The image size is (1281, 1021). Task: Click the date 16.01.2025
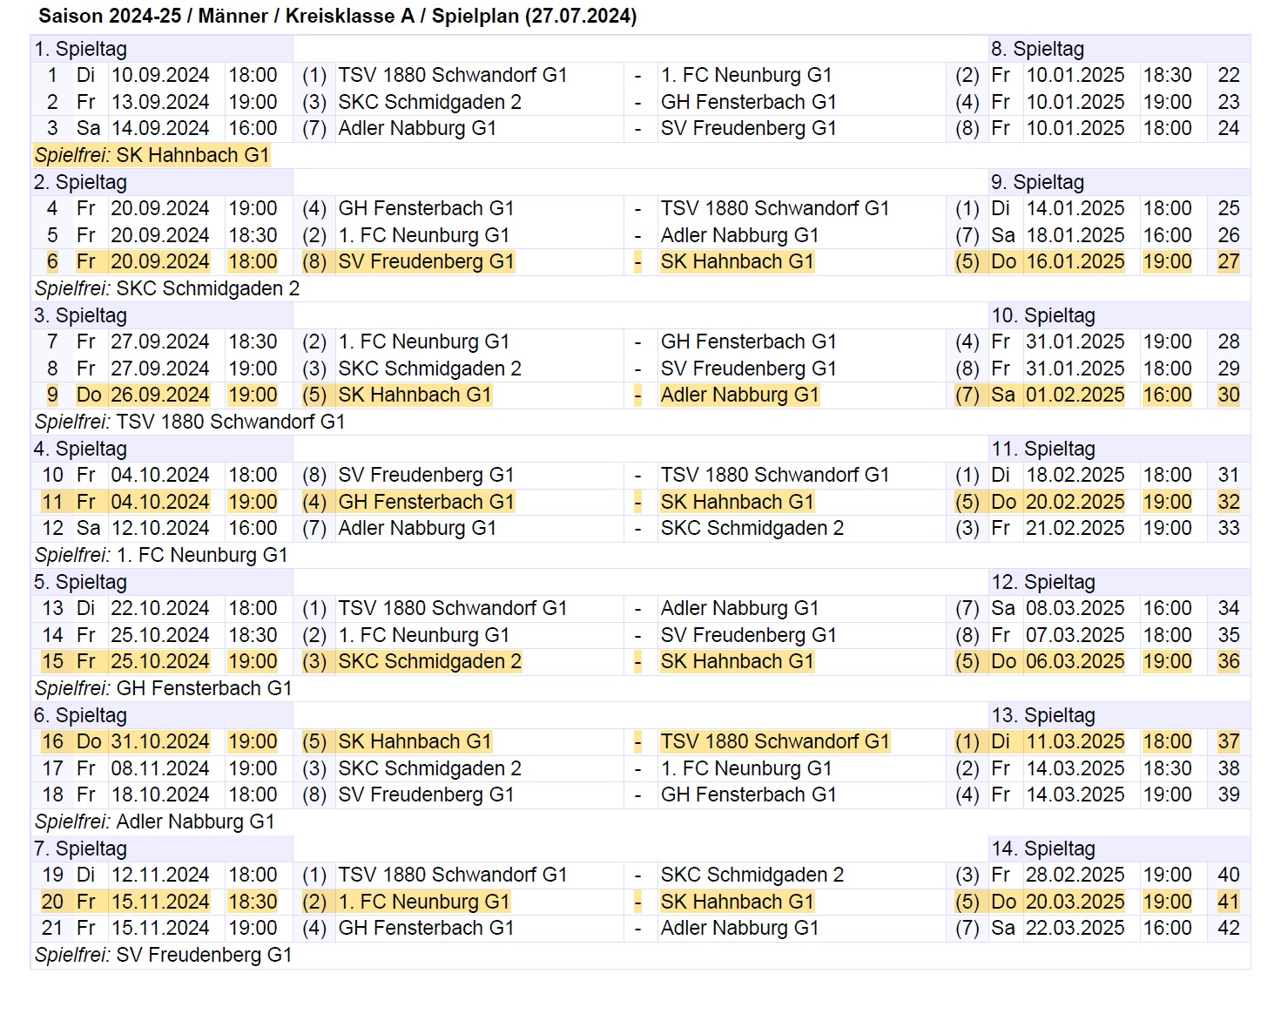click(1075, 261)
